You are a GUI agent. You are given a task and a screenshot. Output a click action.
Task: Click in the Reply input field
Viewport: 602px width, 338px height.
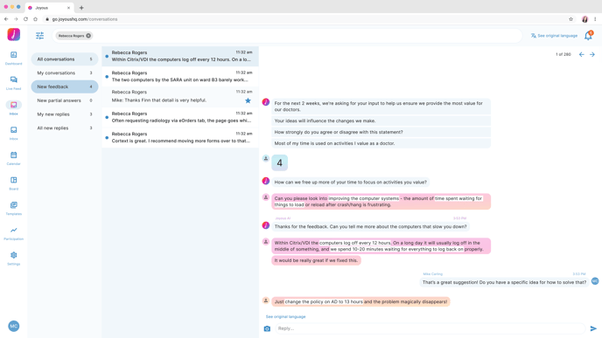pos(430,328)
